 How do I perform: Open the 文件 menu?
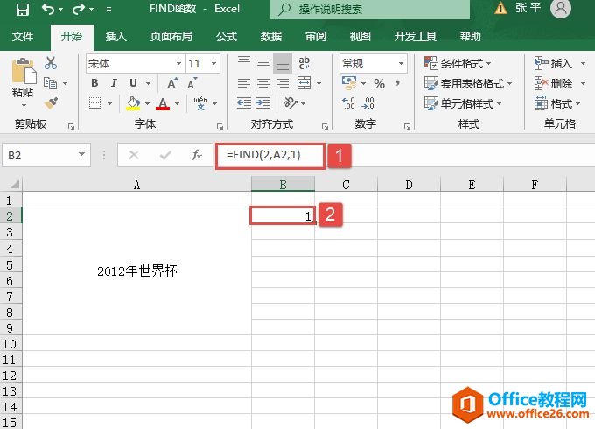(23, 37)
